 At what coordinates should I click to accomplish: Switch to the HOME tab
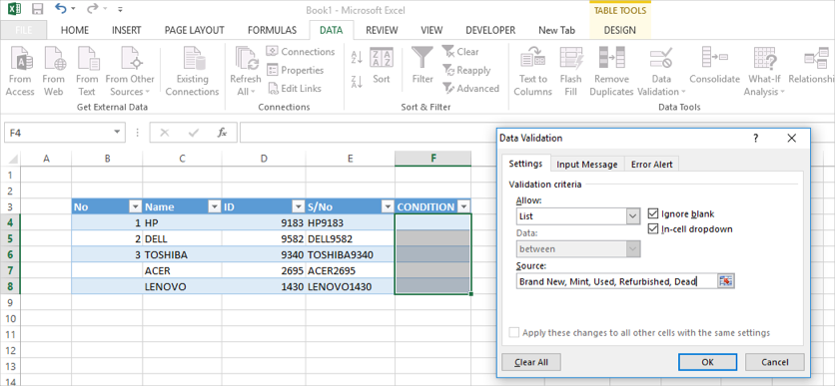click(75, 30)
